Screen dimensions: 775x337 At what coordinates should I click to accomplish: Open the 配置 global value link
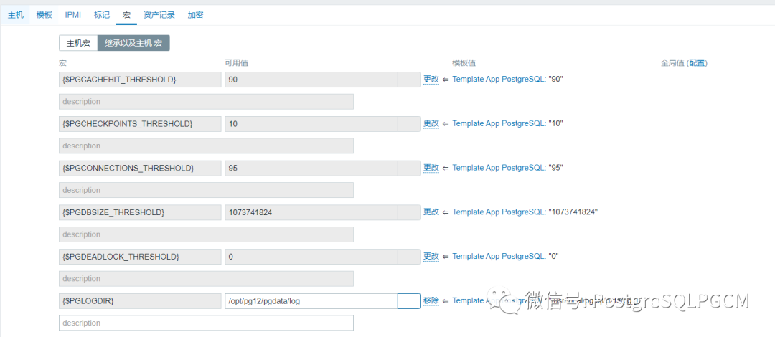(x=697, y=63)
